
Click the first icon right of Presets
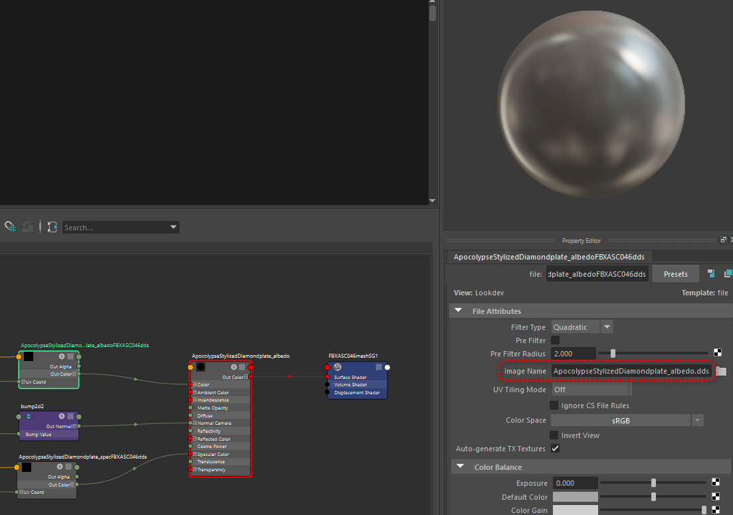pyautogui.click(x=710, y=273)
